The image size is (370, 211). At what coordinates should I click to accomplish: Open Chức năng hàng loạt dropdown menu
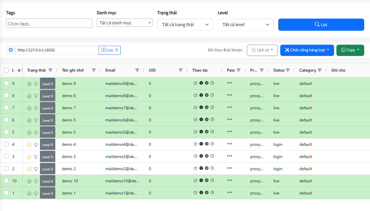coord(307,50)
